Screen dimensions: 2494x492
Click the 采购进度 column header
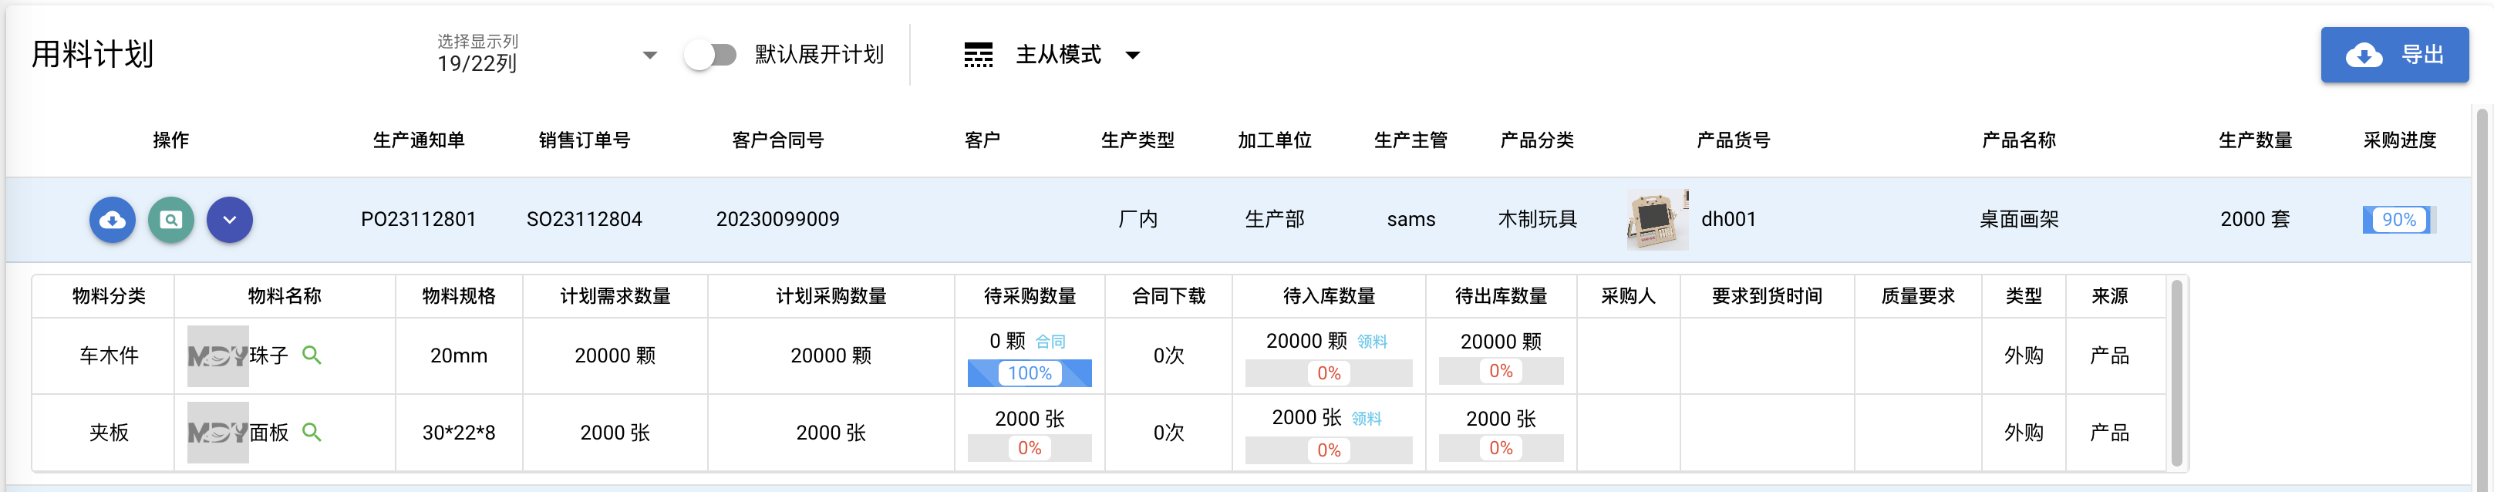(2399, 140)
